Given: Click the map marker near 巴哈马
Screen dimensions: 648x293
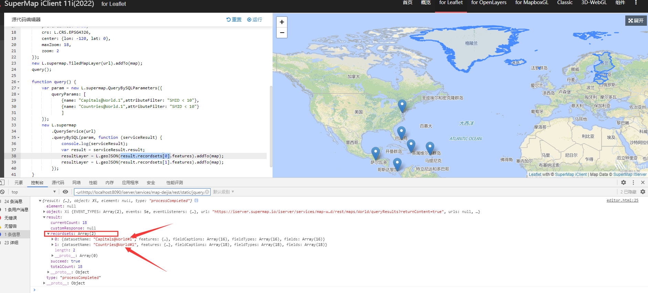Looking at the screenshot, I should (x=401, y=133).
